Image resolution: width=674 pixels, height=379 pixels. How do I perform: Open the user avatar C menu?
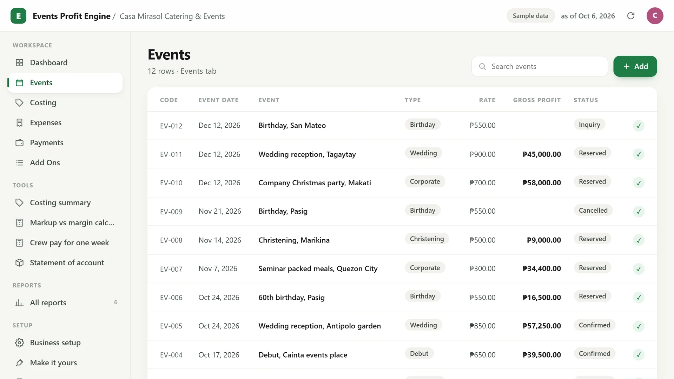[655, 16]
